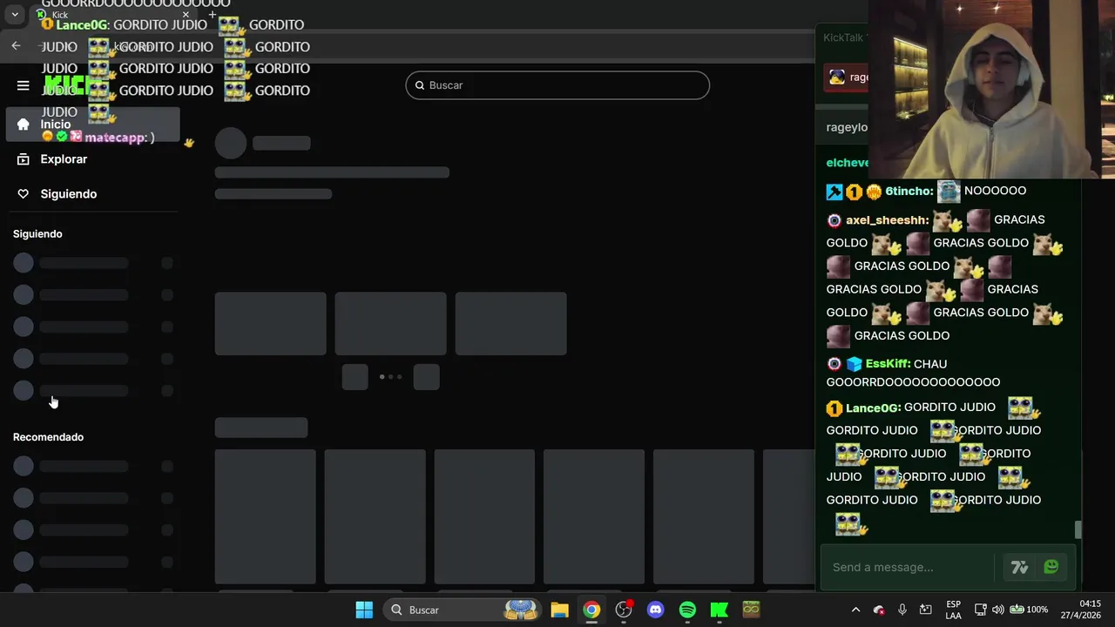Open the Explorar section
This screenshot has height=627, width=1115.
(93, 159)
